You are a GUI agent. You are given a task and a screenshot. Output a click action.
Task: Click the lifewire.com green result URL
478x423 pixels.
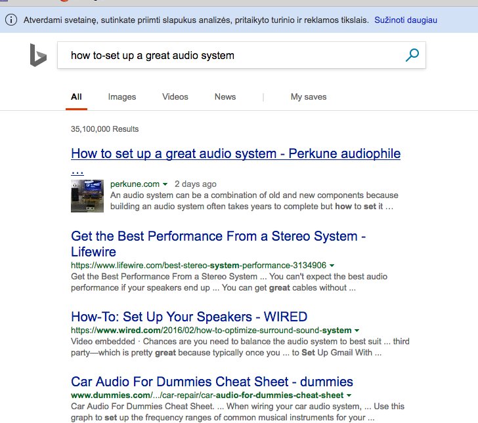point(198,265)
